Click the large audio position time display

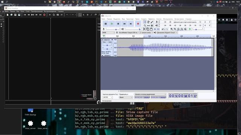coord(183,96)
